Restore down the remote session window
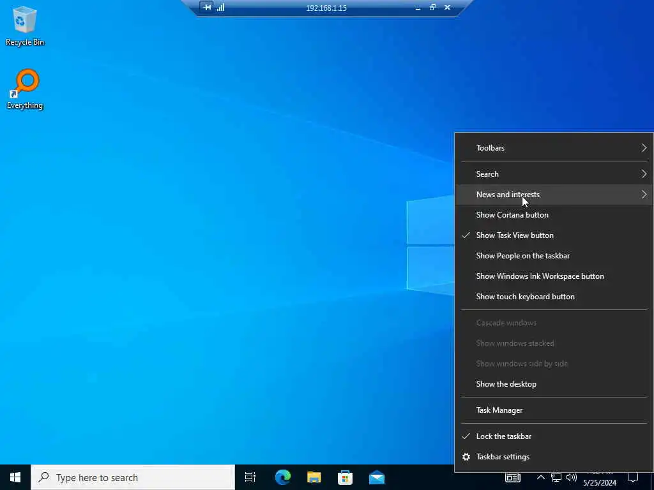This screenshot has width=654, height=490. [x=432, y=8]
